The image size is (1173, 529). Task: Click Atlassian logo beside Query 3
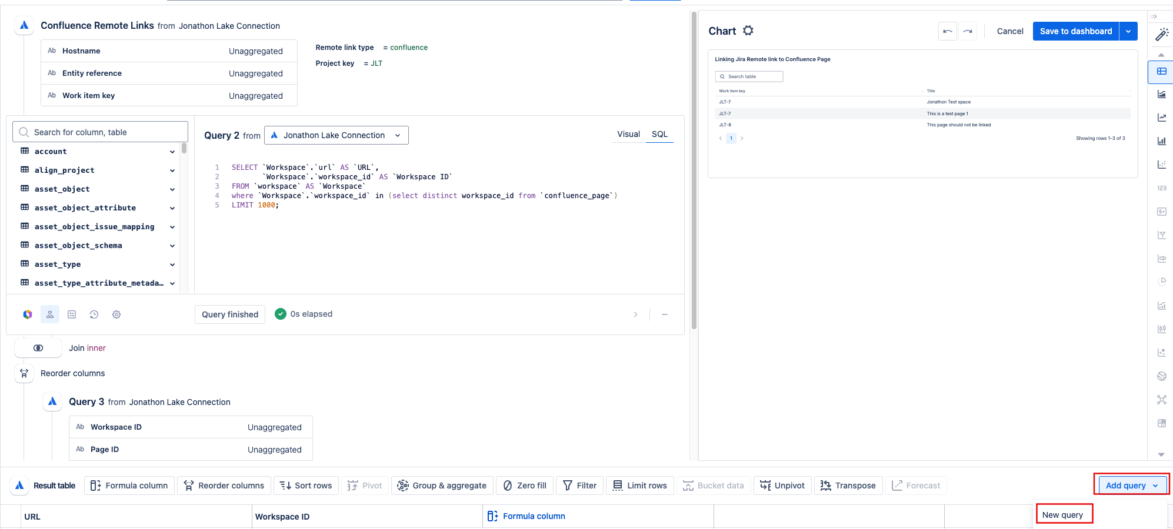(52, 401)
